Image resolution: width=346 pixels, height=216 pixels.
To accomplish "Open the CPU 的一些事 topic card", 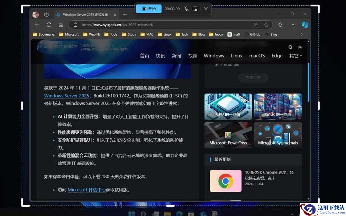I will pos(228,107).
